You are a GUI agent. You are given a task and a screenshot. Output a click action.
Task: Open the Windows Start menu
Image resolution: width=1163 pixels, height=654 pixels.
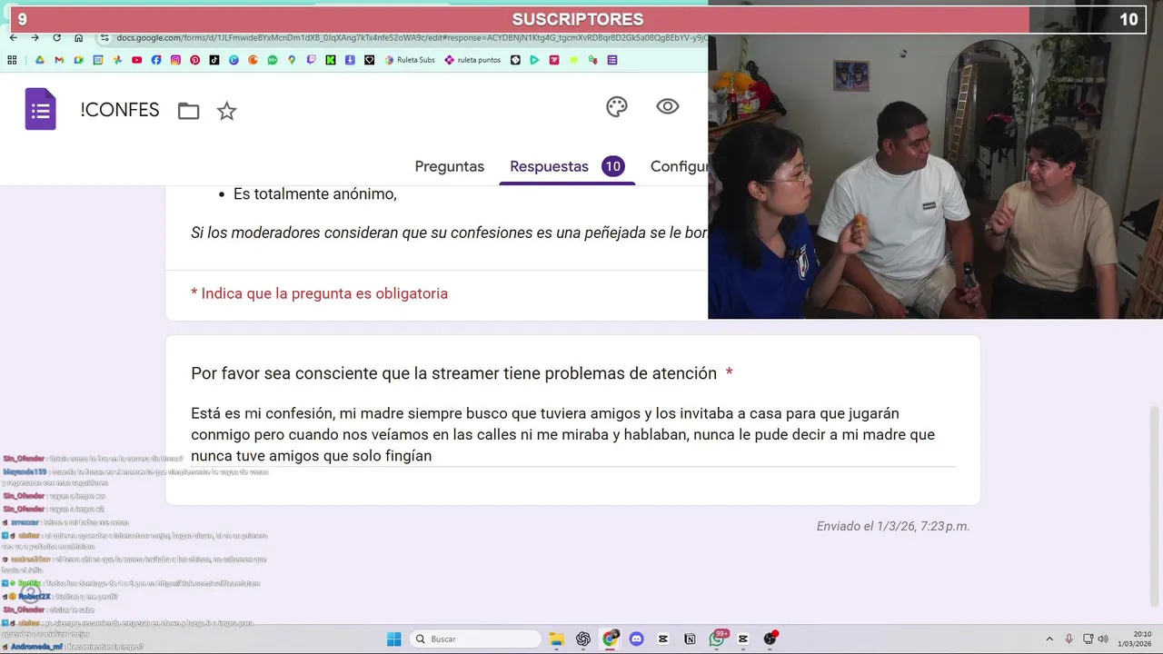click(393, 639)
